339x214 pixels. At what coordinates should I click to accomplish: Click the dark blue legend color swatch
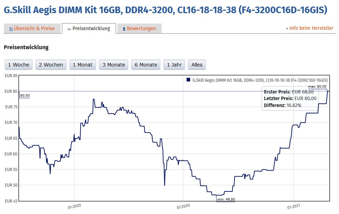tap(188, 80)
